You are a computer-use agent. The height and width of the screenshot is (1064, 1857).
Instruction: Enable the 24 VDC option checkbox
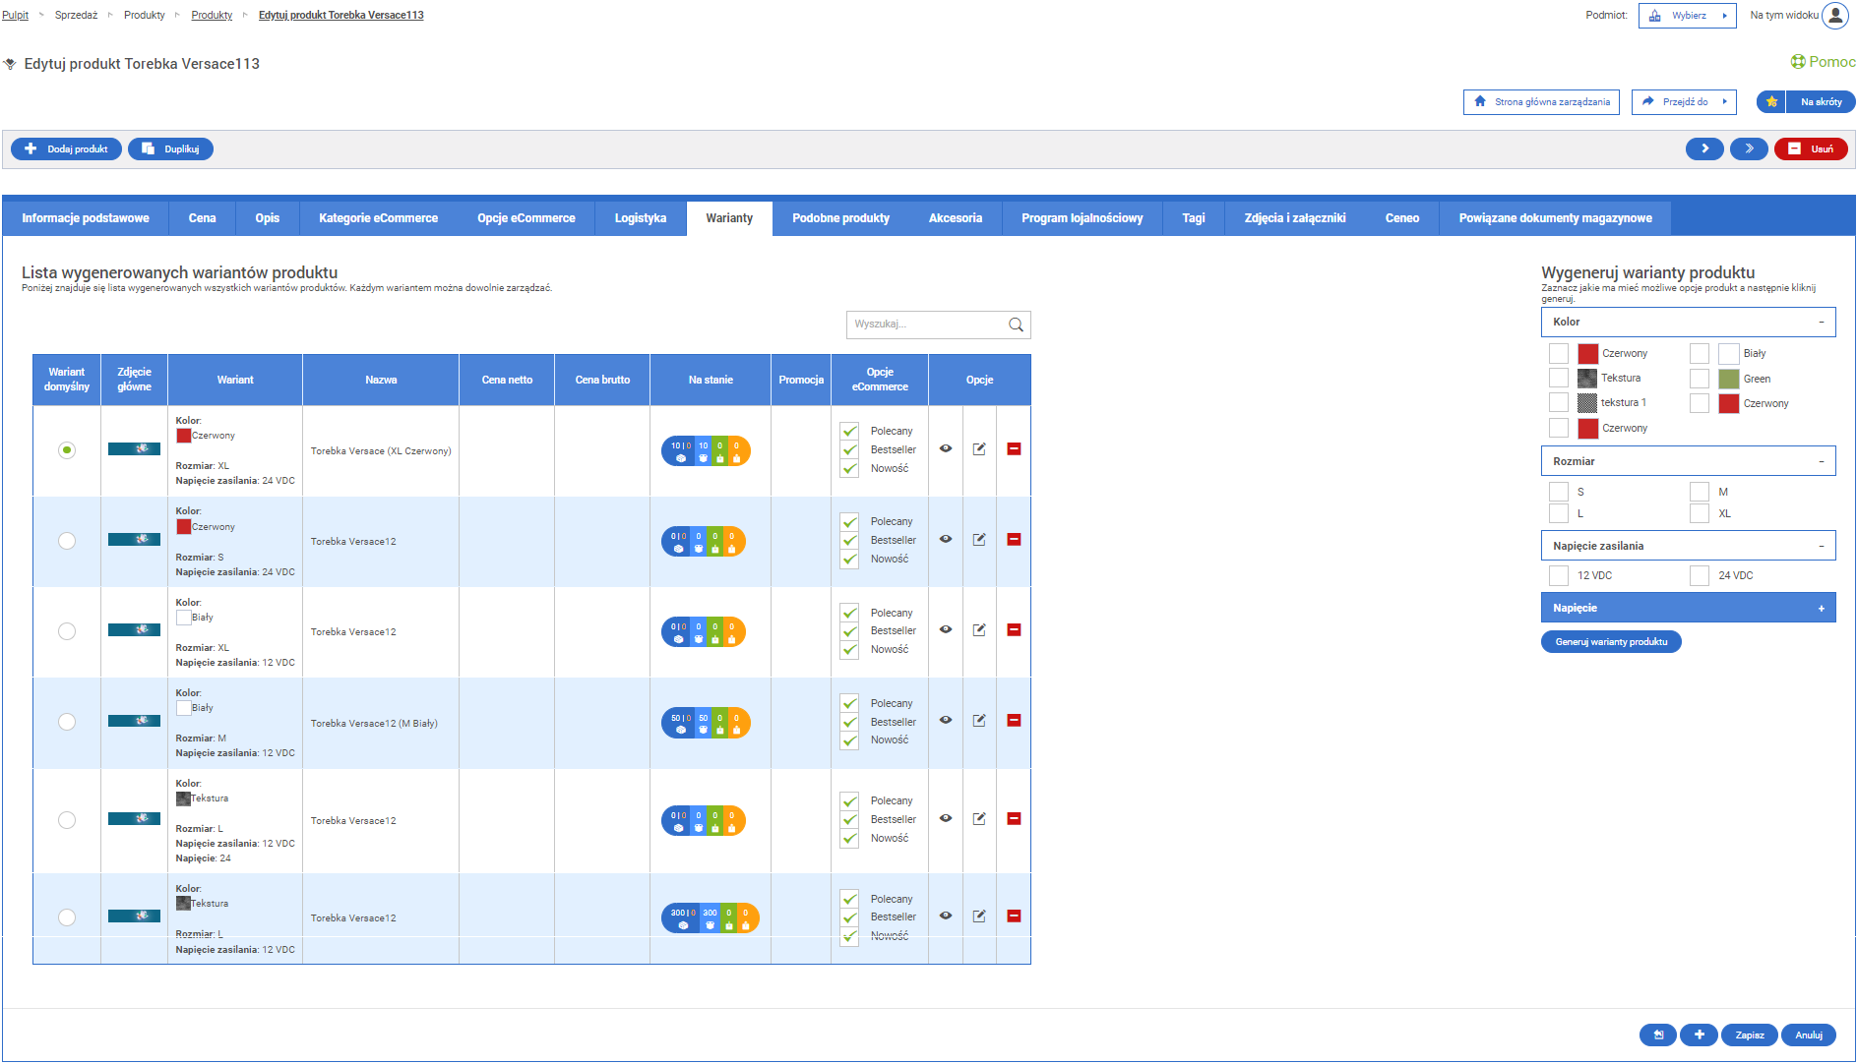[1700, 576]
